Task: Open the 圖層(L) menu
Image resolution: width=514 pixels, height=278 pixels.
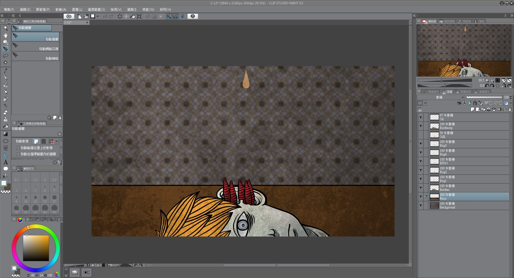Action: [x=77, y=9]
